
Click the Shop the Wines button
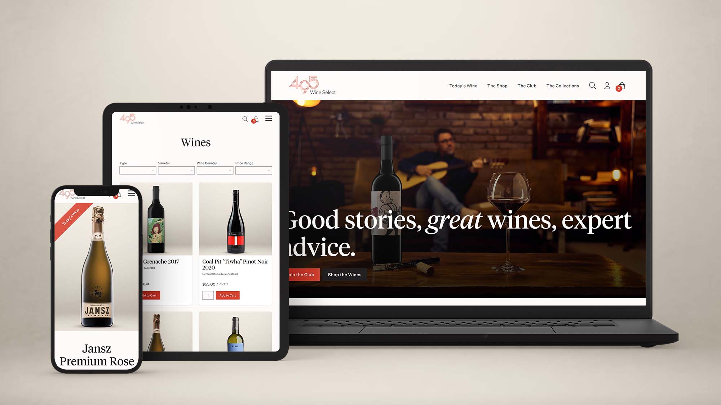(x=345, y=274)
